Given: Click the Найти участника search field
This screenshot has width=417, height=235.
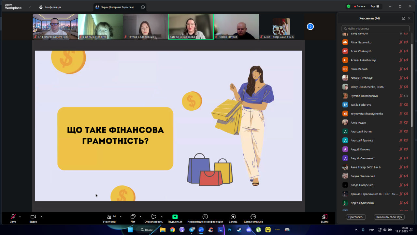Looking at the screenshot, I should pos(375,29).
